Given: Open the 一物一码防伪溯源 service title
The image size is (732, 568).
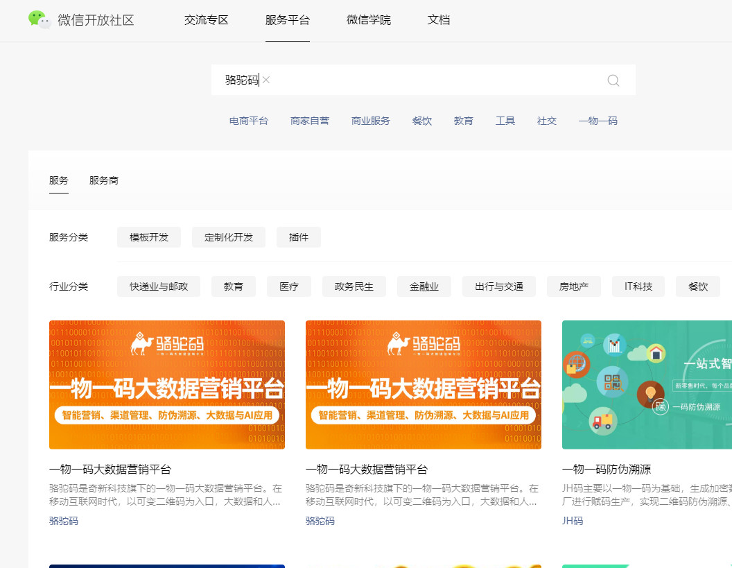Looking at the screenshot, I should pos(607,470).
